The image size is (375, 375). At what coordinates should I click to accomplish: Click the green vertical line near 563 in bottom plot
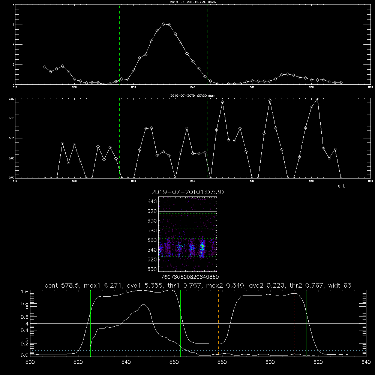point(181,323)
